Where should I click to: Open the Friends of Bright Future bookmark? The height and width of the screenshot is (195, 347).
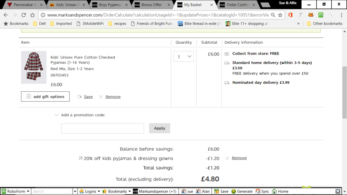[x=152, y=23]
